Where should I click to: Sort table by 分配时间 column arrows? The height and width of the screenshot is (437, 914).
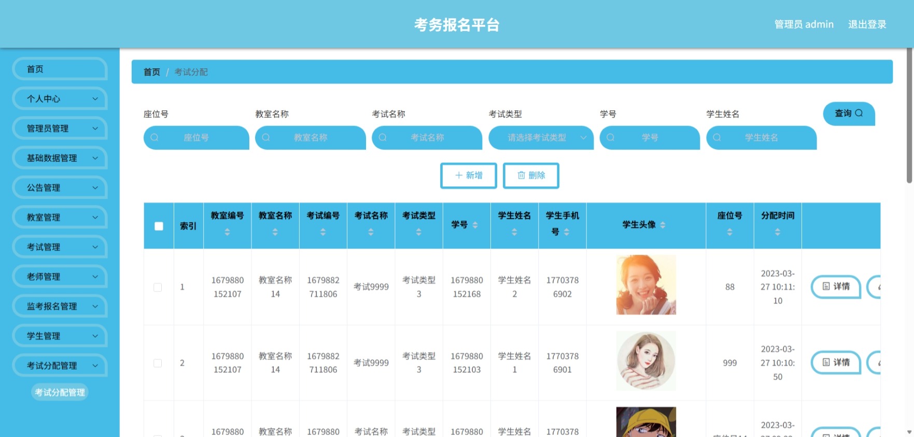click(x=778, y=232)
